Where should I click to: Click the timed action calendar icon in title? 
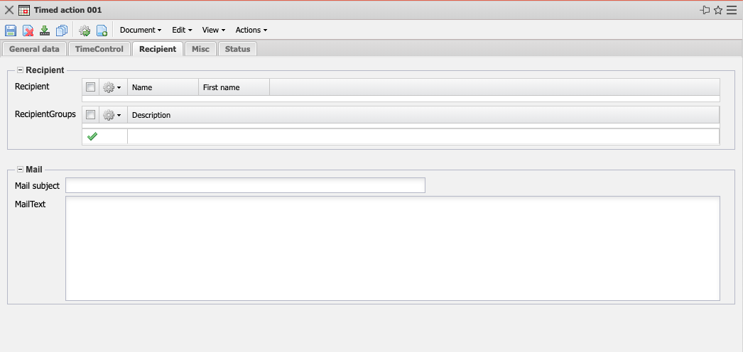point(24,10)
